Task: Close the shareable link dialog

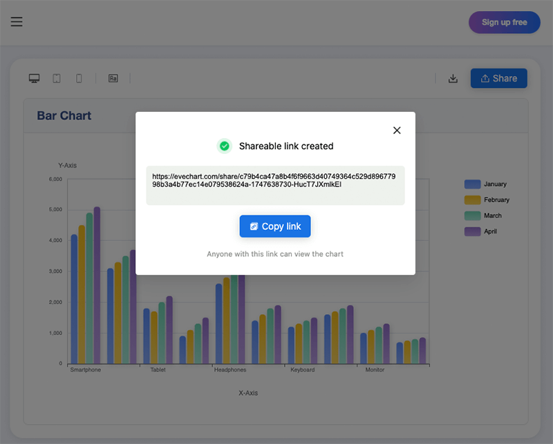Action: click(397, 131)
